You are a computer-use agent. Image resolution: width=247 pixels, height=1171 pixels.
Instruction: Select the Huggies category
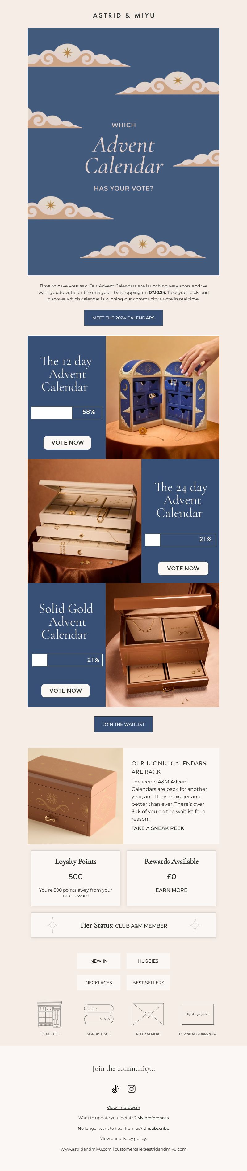coord(148,961)
